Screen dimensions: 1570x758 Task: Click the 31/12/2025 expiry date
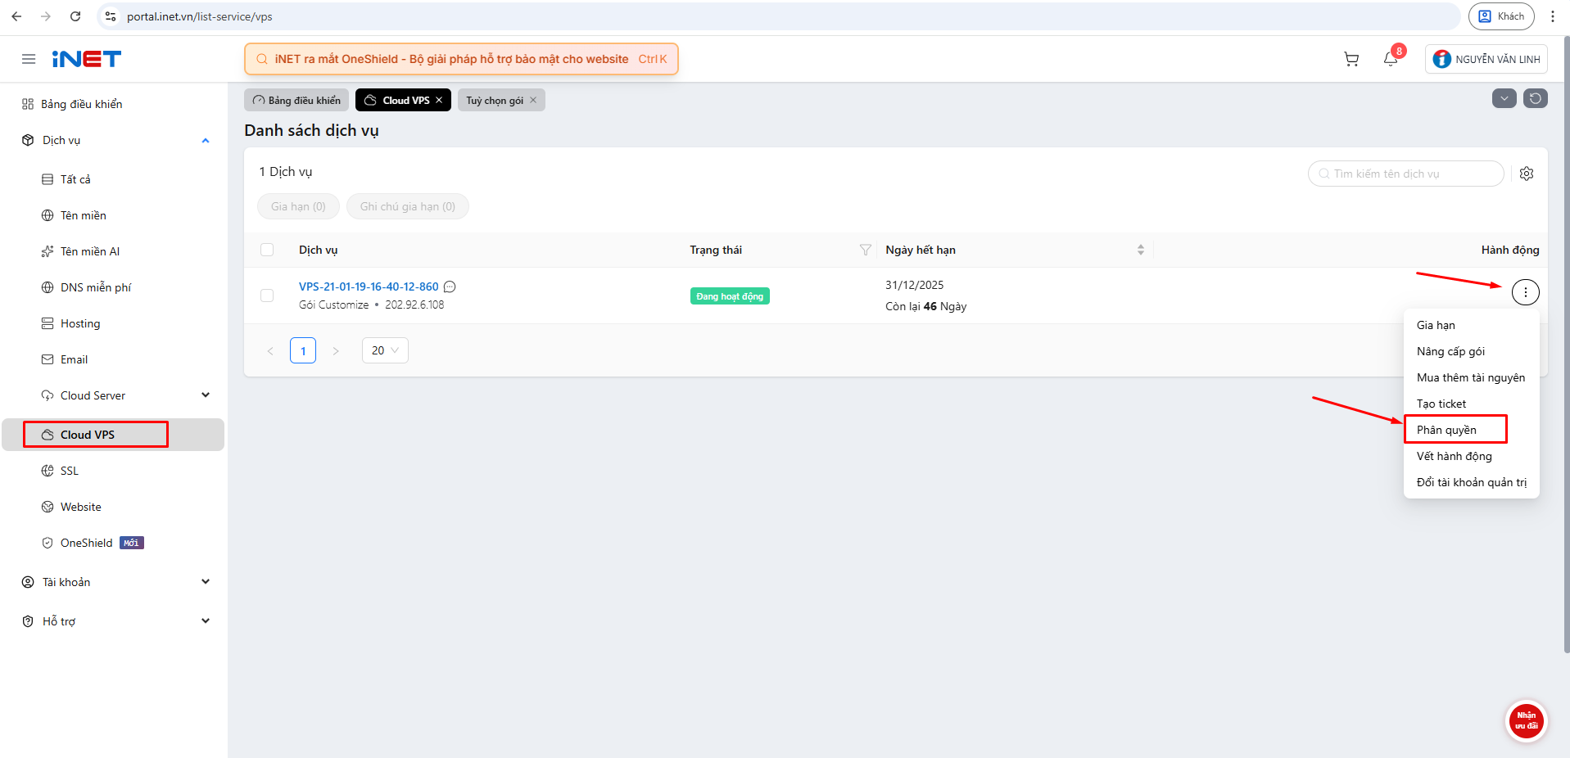[914, 285]
